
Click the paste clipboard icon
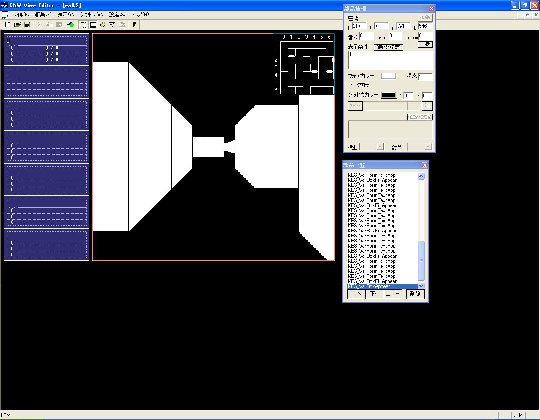[x=59, y=25]
